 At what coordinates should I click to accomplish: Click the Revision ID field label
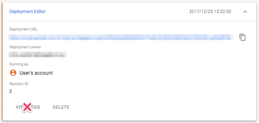19,84
